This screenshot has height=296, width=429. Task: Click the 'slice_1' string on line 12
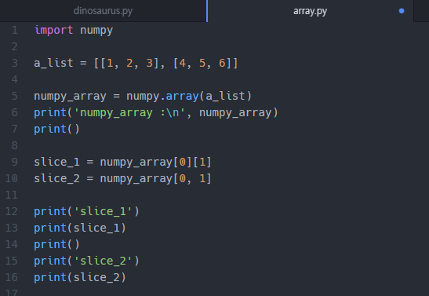(104, 211)
